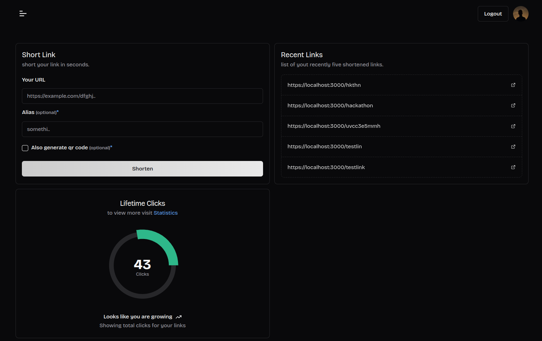Click the localhost:3000/hkthn link text
The height and width of the screenshot is (341, 542).
point(324,85)
